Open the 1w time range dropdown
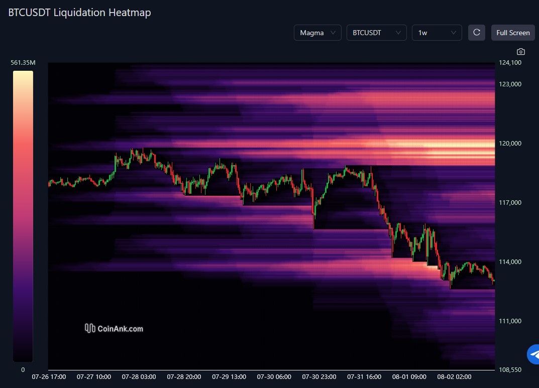 pos(437,33)
